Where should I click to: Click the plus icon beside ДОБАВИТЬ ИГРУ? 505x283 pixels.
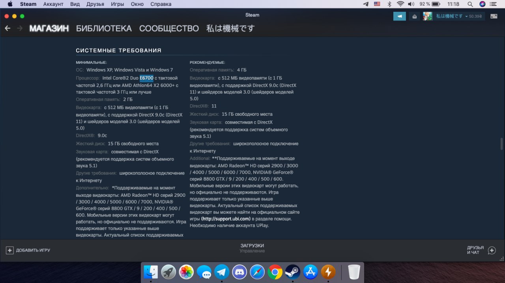coord(10,250)
